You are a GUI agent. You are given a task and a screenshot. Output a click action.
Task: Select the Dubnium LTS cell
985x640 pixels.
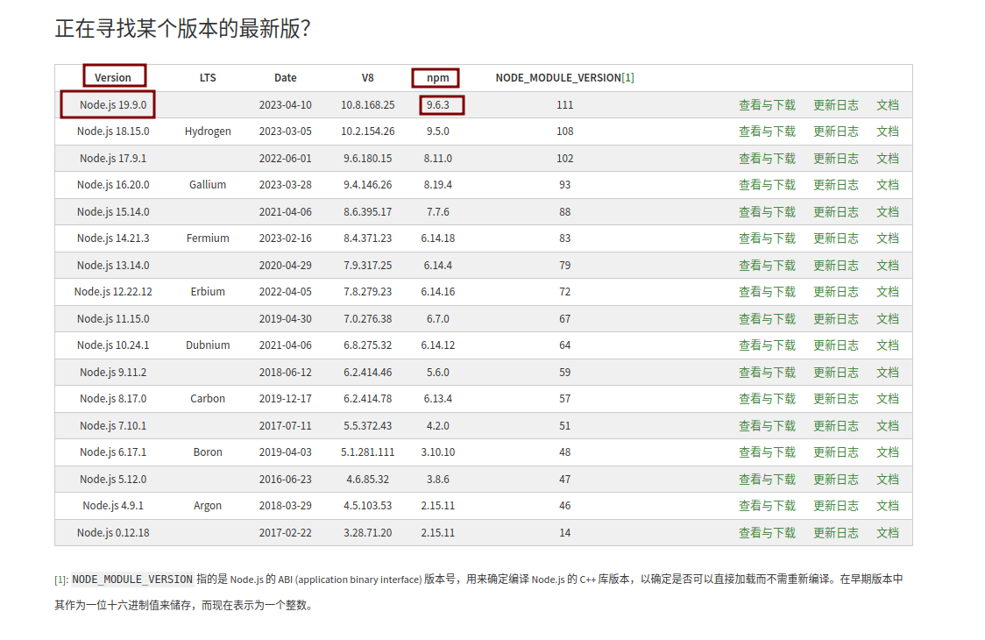(x=208, y=345)
